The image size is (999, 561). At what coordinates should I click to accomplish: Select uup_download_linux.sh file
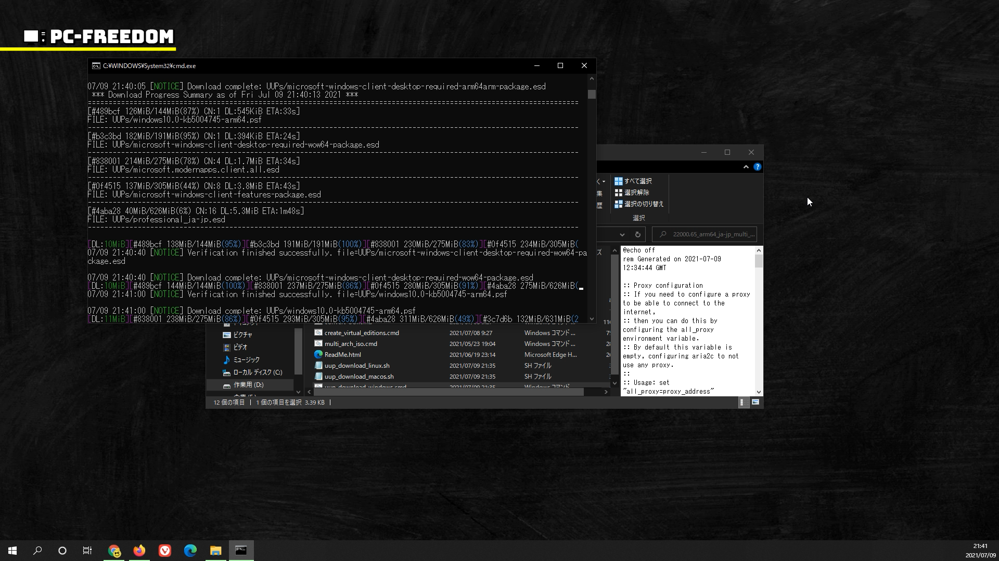(356, 366)
